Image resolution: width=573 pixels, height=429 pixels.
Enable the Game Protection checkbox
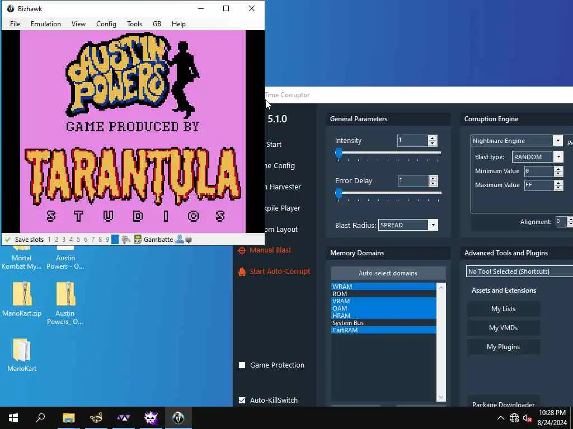(242, 365)
